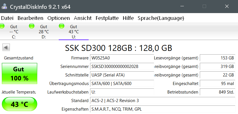Click the green Gut 100 % health status box
Viewport: 238px width, 114px height.
[x=19, y=74]
